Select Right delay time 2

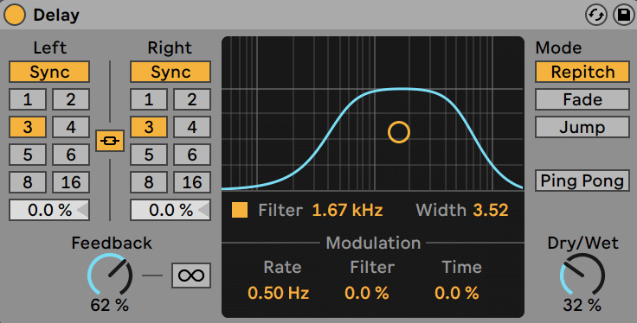pyautogui.click(x=192, y=99)
